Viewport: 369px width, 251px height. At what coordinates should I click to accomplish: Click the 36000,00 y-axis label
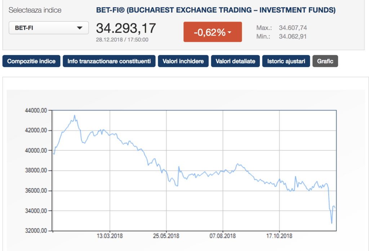36,191
